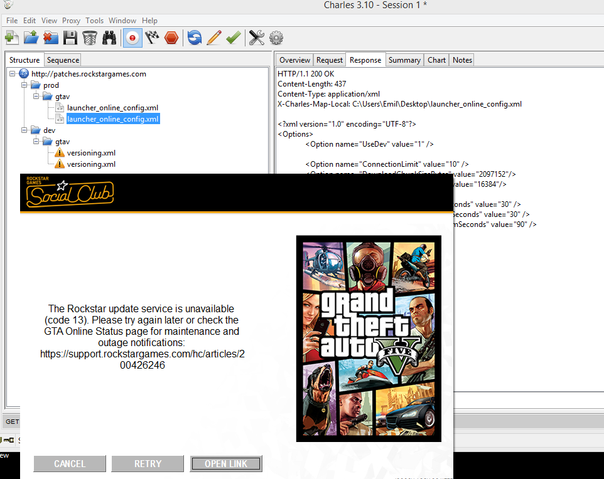Open Find with the binoculars icon

[x=109, y=38]
